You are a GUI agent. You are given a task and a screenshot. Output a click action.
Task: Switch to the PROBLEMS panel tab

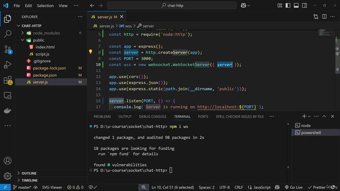(102, 117)
